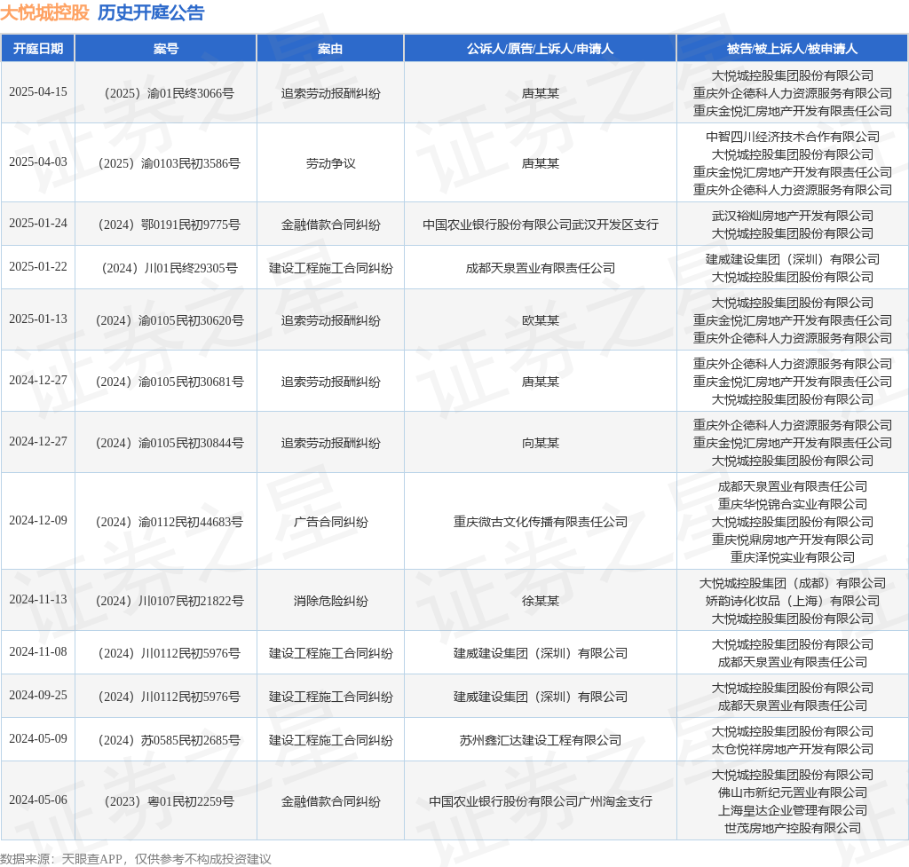
Task: Click date cell 2024-05-06
Action: [38, 800]
